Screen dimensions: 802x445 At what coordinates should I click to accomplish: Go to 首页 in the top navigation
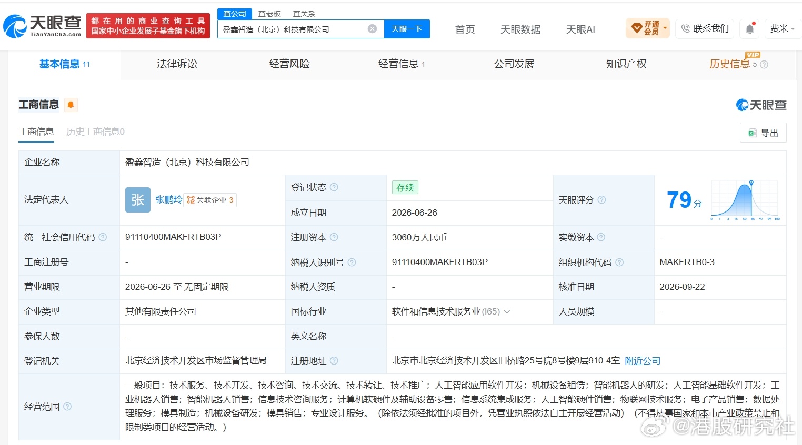[465, 29]
